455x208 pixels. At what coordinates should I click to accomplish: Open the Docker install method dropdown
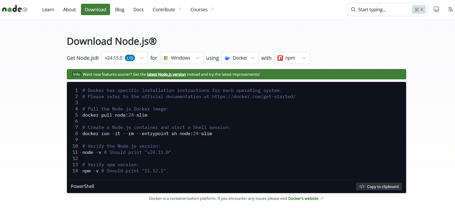240,58
